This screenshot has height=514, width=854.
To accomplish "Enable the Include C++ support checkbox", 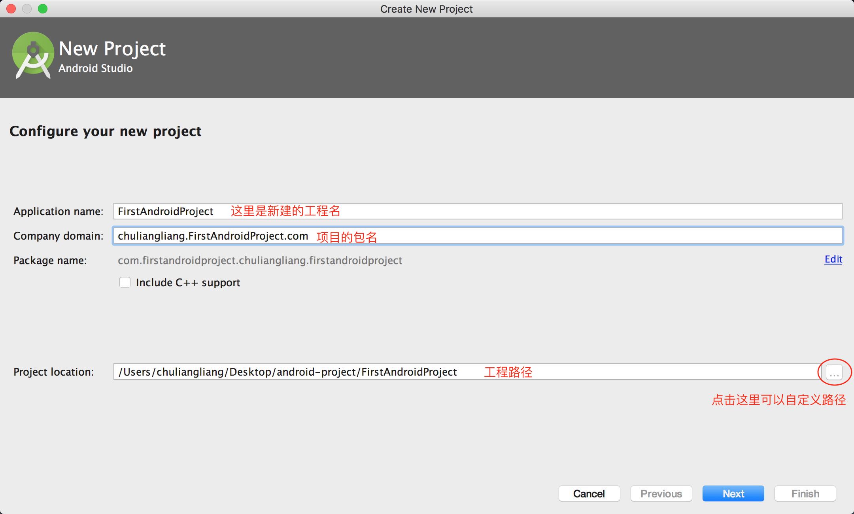I will pyautogui.click(x=125, y=282).
